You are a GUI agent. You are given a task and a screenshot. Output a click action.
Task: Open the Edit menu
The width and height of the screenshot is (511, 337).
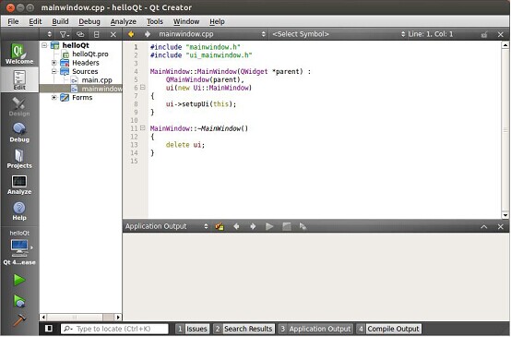point(35,21)
